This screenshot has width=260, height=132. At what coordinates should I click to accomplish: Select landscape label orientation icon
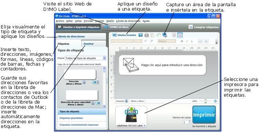pyautogui.click(x=180, y=35)
